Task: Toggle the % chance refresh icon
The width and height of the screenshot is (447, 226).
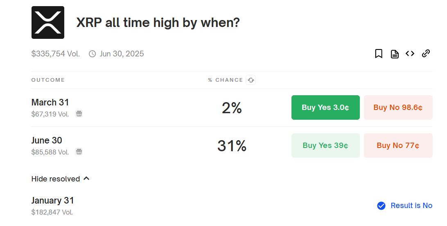Action: pyautogui.click(x=251, y=80)
